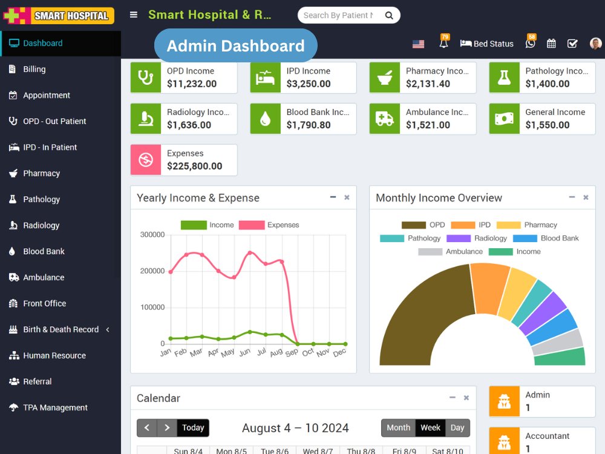Click the Birth & Death Record cake icon
Image resolution: width=605 pixels, height=454 pixels.
[13, 329]
